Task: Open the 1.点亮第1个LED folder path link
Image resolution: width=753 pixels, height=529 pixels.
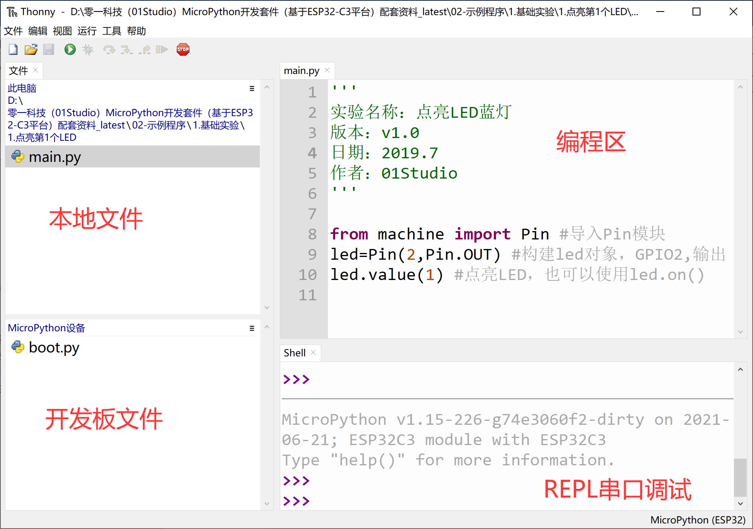Action: point(42,137)
